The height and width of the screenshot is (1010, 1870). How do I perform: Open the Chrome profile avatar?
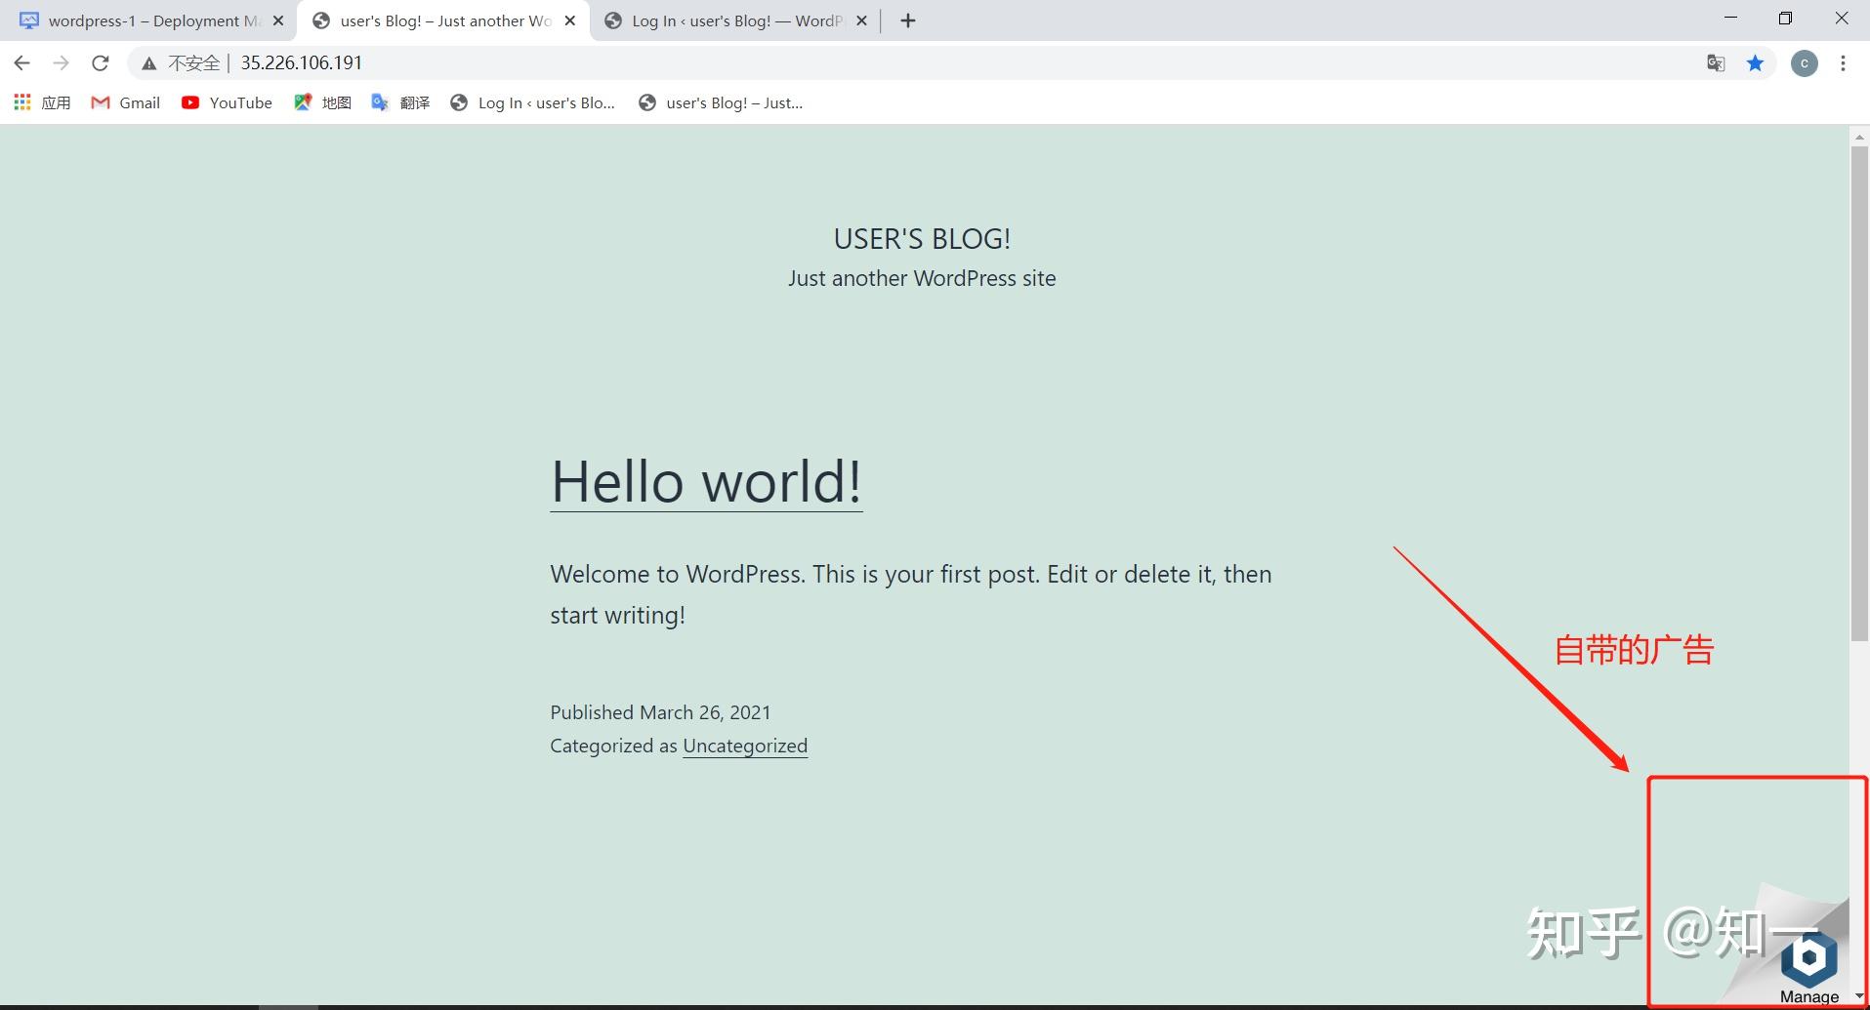[x=1804, y=63]
